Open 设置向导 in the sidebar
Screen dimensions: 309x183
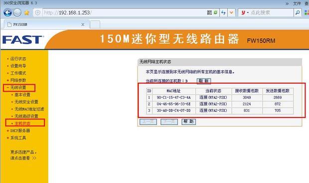point(18,66)
